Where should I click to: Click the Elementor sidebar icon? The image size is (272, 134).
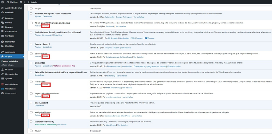point(2,42)
